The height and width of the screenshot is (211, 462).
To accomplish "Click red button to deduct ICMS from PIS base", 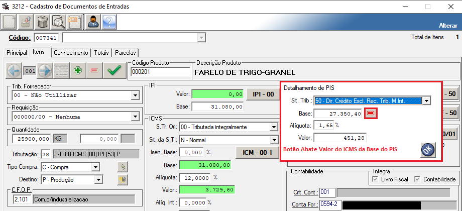I will point(370,114).
